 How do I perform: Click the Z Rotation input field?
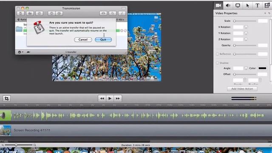click(x=238, y=40)
